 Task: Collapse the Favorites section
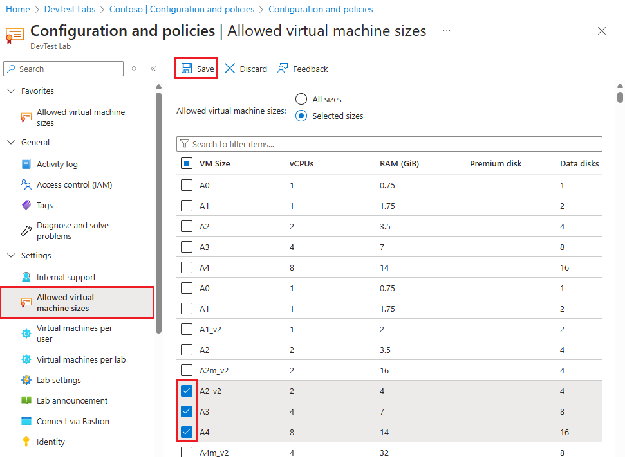click(x=12, y=91)
